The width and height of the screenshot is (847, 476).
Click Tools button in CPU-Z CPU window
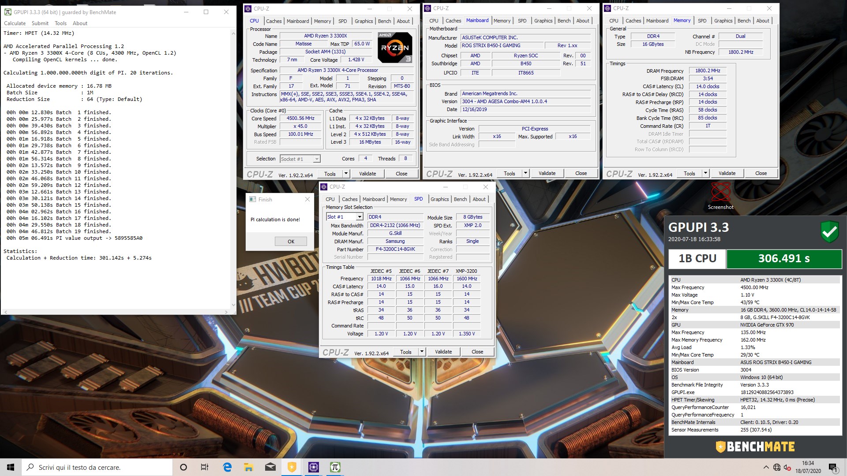(330, 174)
